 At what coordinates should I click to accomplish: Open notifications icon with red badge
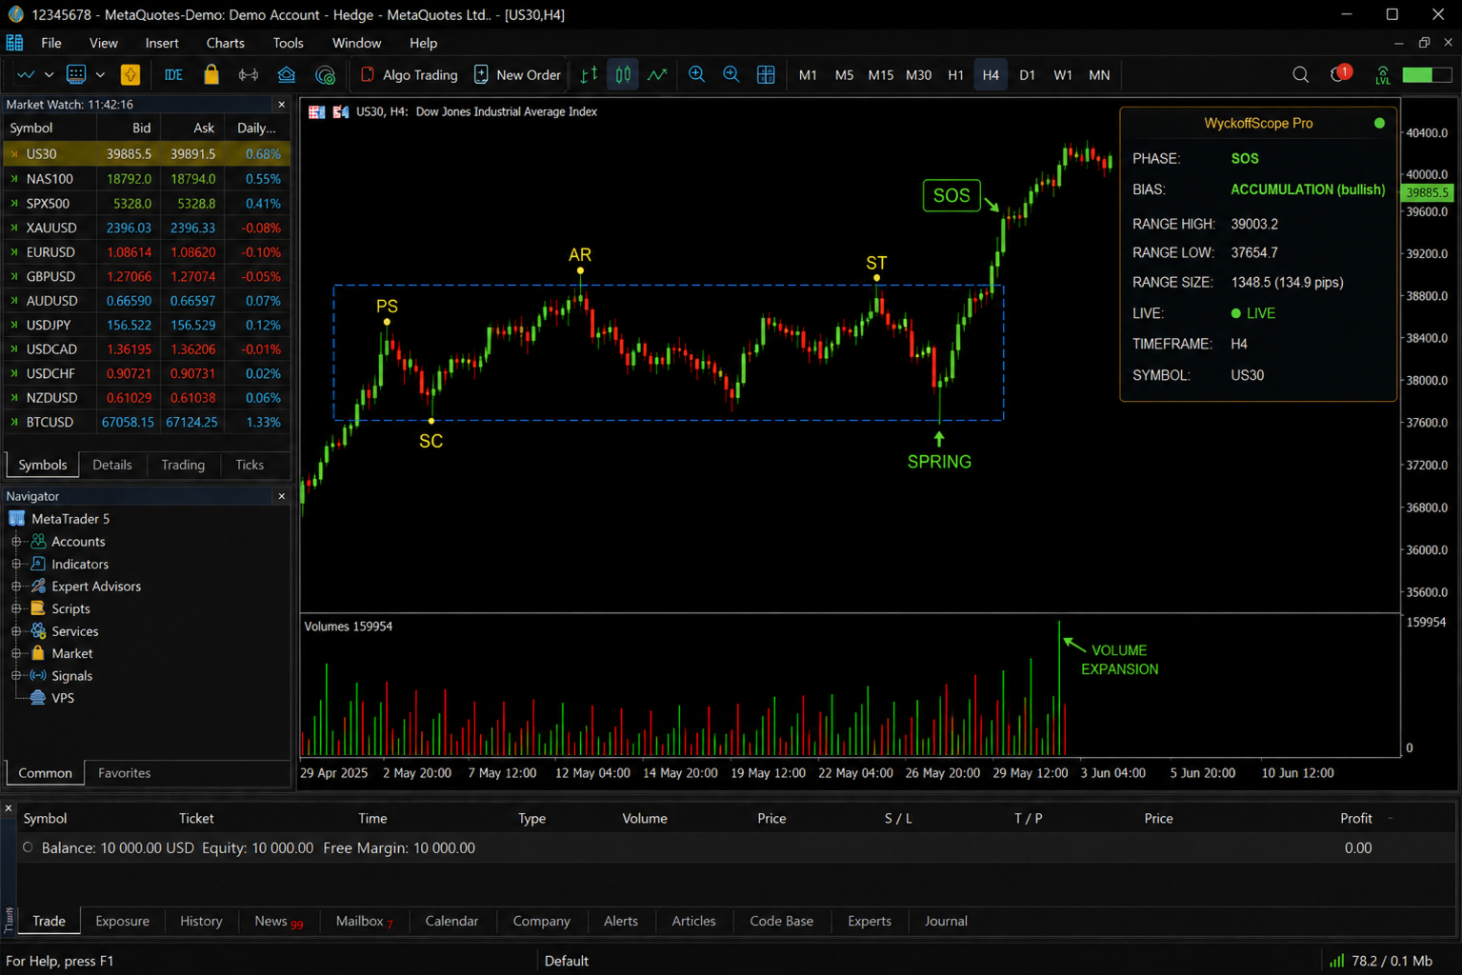1340,73
